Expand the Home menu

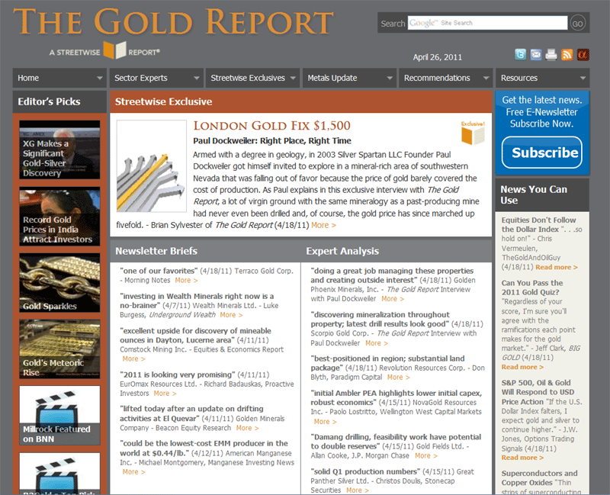point(59,78)
